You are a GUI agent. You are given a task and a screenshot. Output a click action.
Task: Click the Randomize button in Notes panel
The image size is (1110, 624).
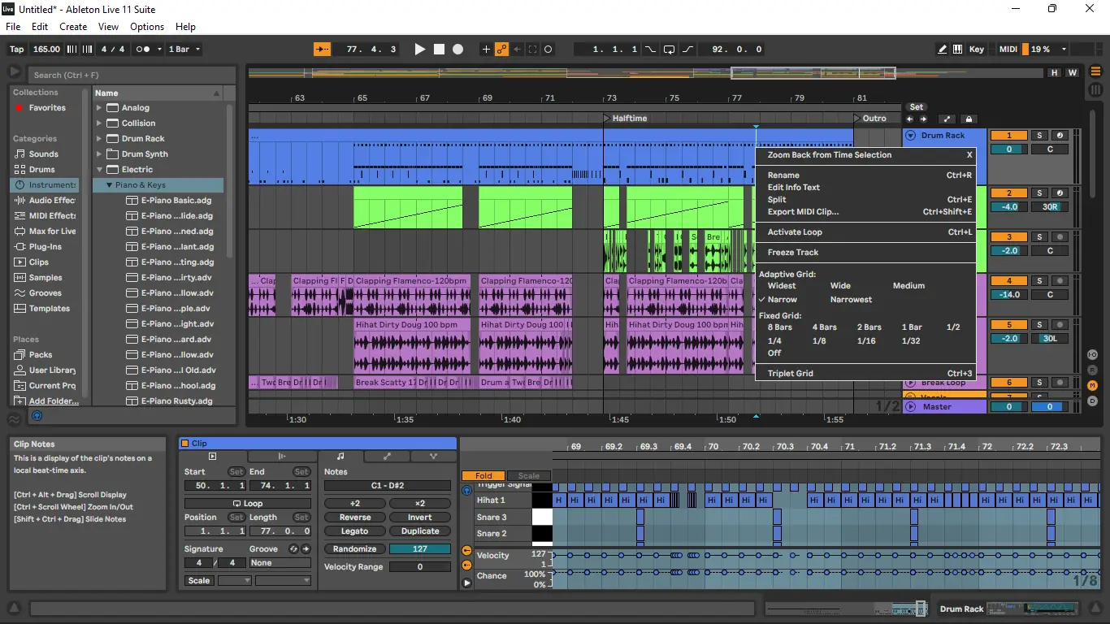(x=354, y=548)
